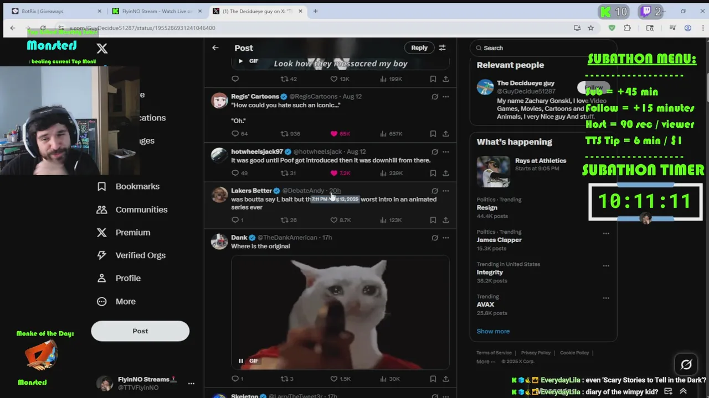The image size is (709, 398).
Task: Switch to BotRix Giveaways browser tab
Action: [x=55, y=11]
